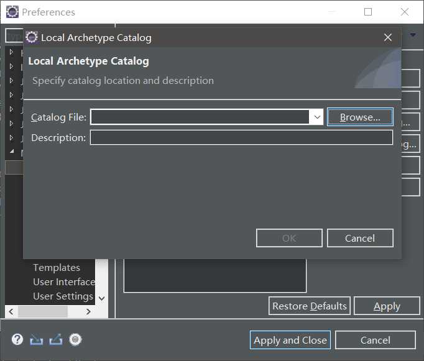This screenshot has width=424, height=361.
Task: Maximize the Preferences window
Action: tap(368, 12)
